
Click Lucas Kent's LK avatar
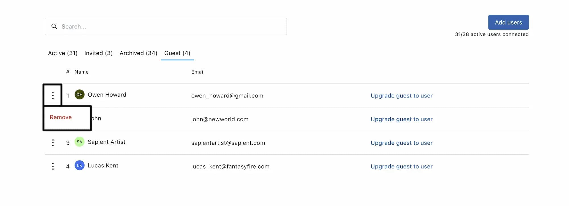coord(79,165)
